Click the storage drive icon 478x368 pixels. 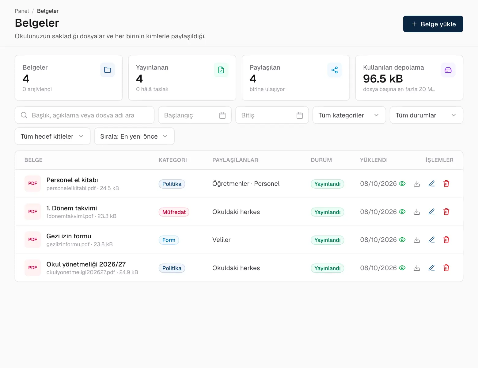[x=448, y=70]
